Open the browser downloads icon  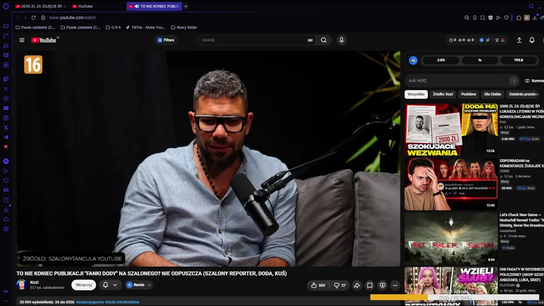tap(535, 18)
